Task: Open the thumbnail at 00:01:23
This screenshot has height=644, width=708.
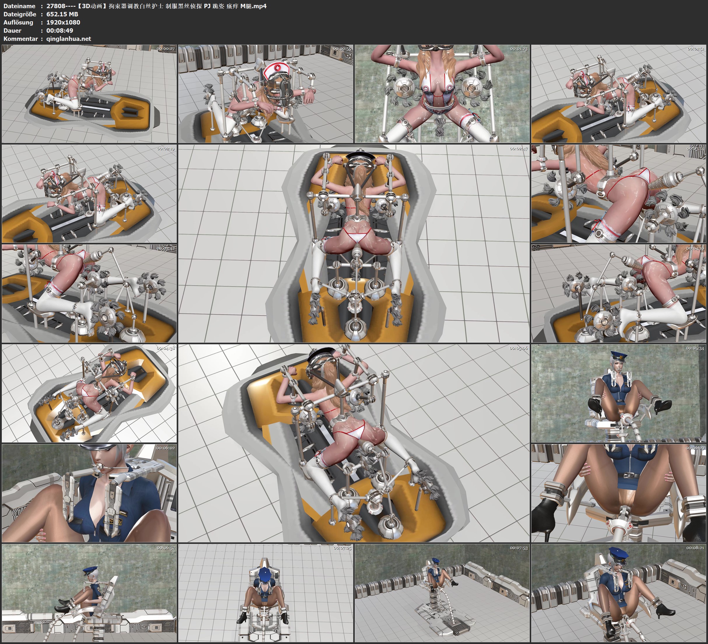Action: 442,94
